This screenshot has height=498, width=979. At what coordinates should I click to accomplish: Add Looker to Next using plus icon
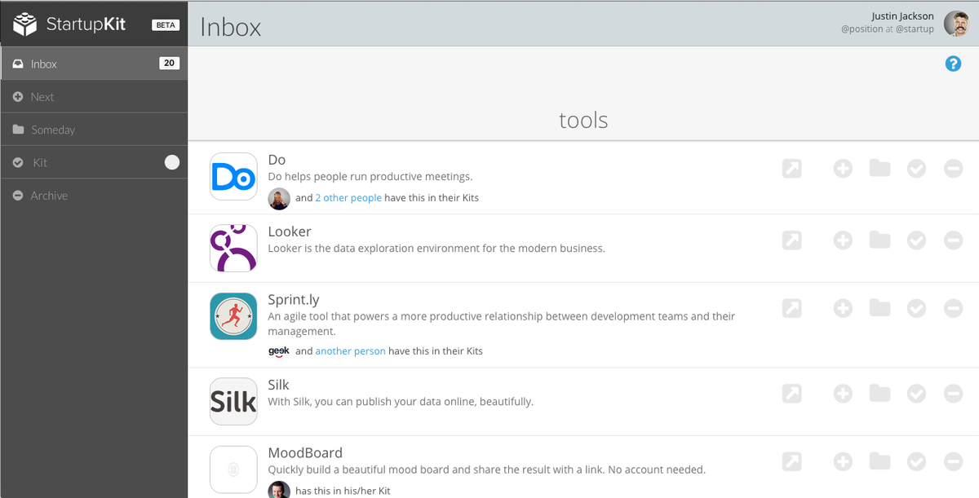(x=843, y=240)
